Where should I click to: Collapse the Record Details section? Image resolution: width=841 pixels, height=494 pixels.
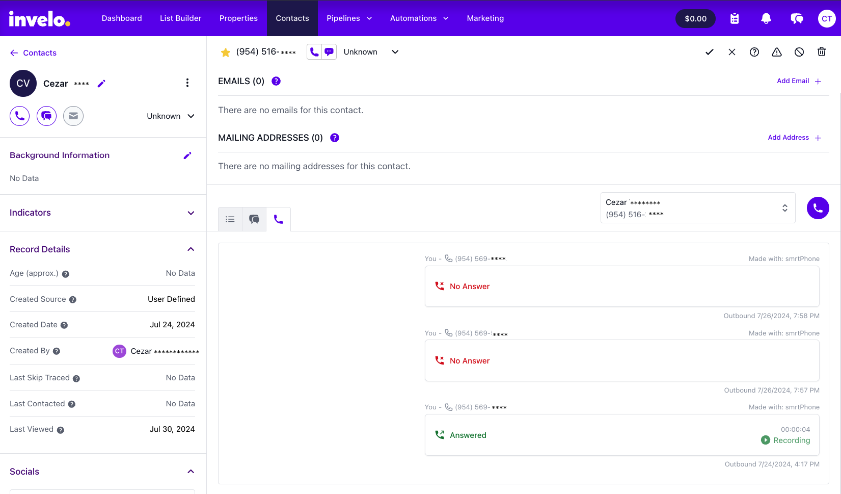click(191, 249)
